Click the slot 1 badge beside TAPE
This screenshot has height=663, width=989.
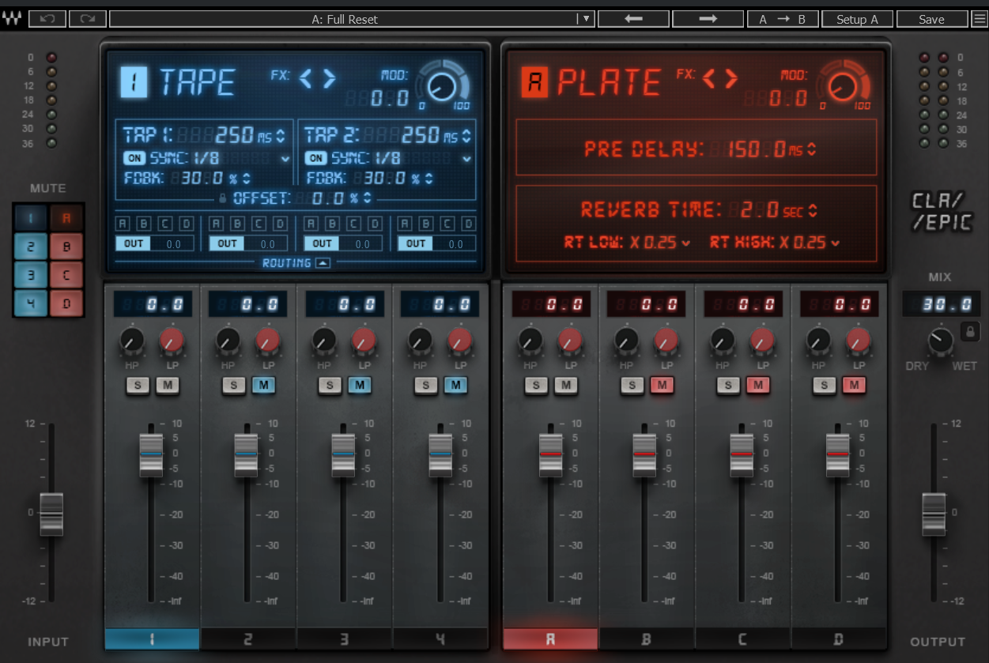pyautogui.click(x=134, y=82)
